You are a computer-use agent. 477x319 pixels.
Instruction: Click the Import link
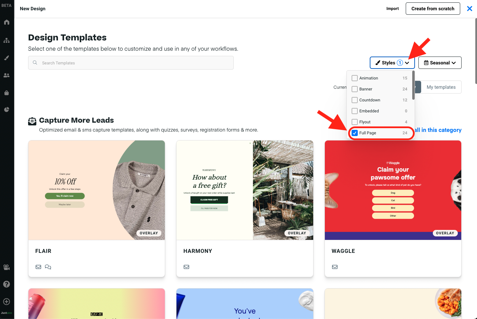392,9
